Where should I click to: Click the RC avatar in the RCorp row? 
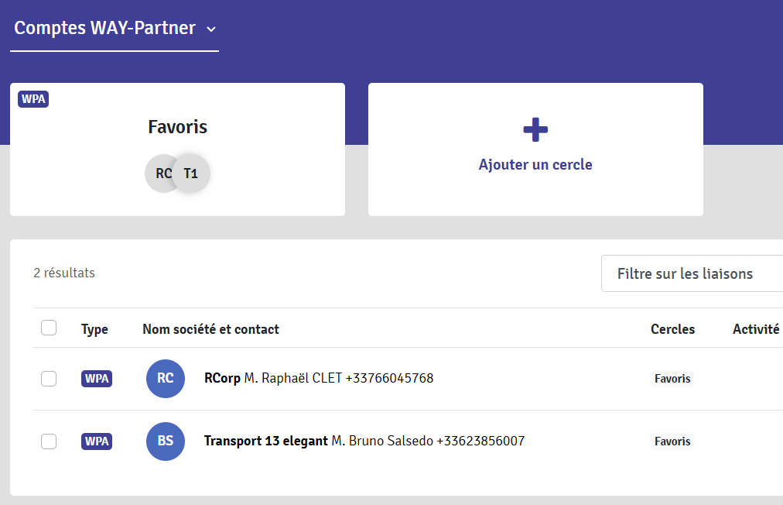166,379
